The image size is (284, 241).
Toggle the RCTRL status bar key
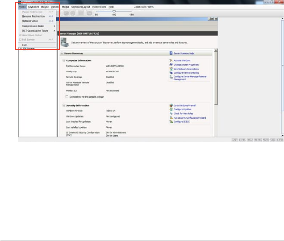tap(258, 140)
